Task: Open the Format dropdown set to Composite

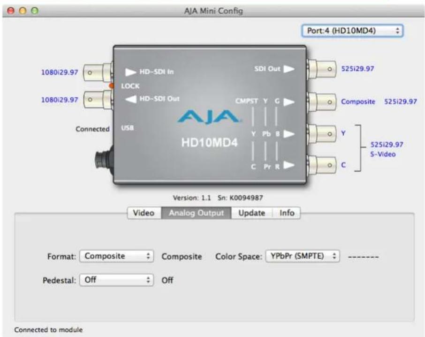Action: click(116, 256)
